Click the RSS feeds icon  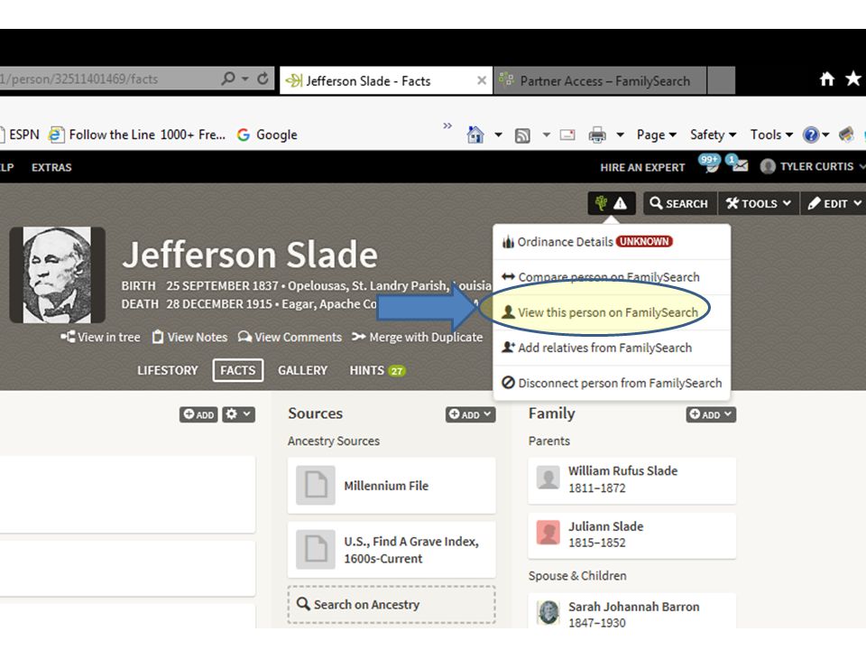point(522,135)
